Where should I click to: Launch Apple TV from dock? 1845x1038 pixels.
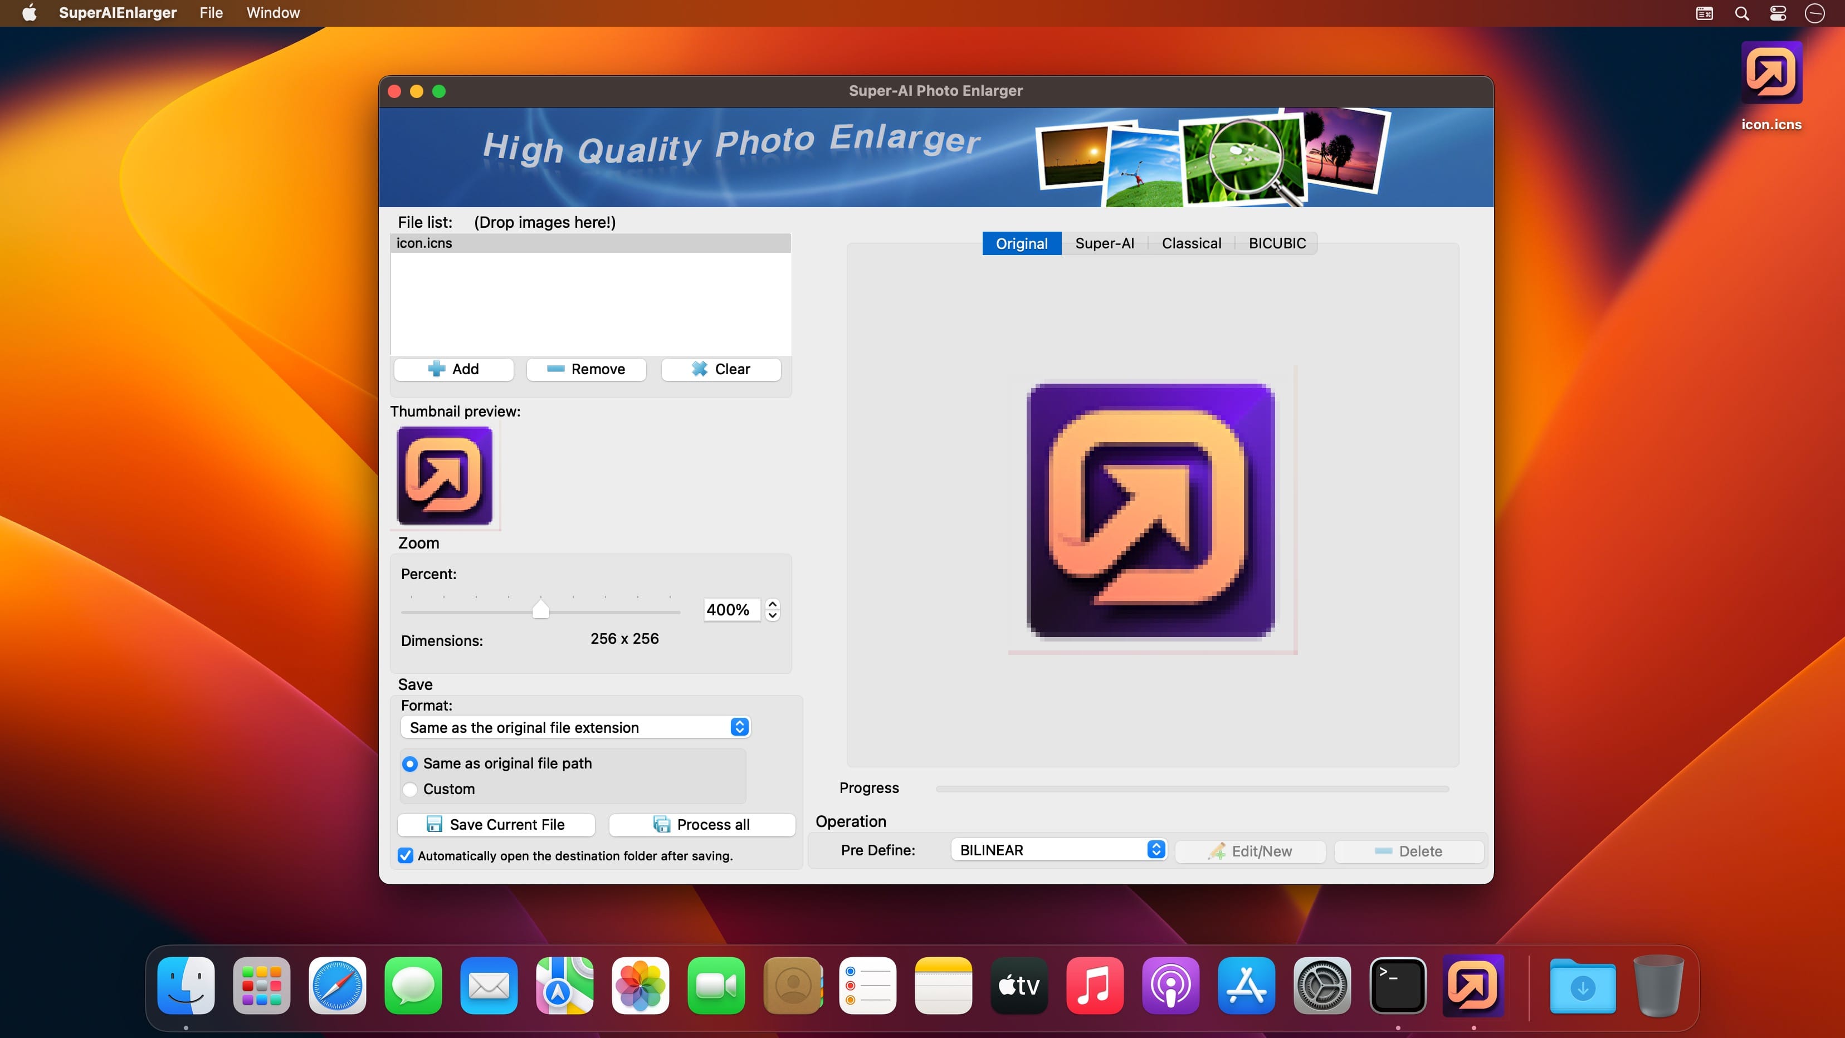coord(1019,986)
